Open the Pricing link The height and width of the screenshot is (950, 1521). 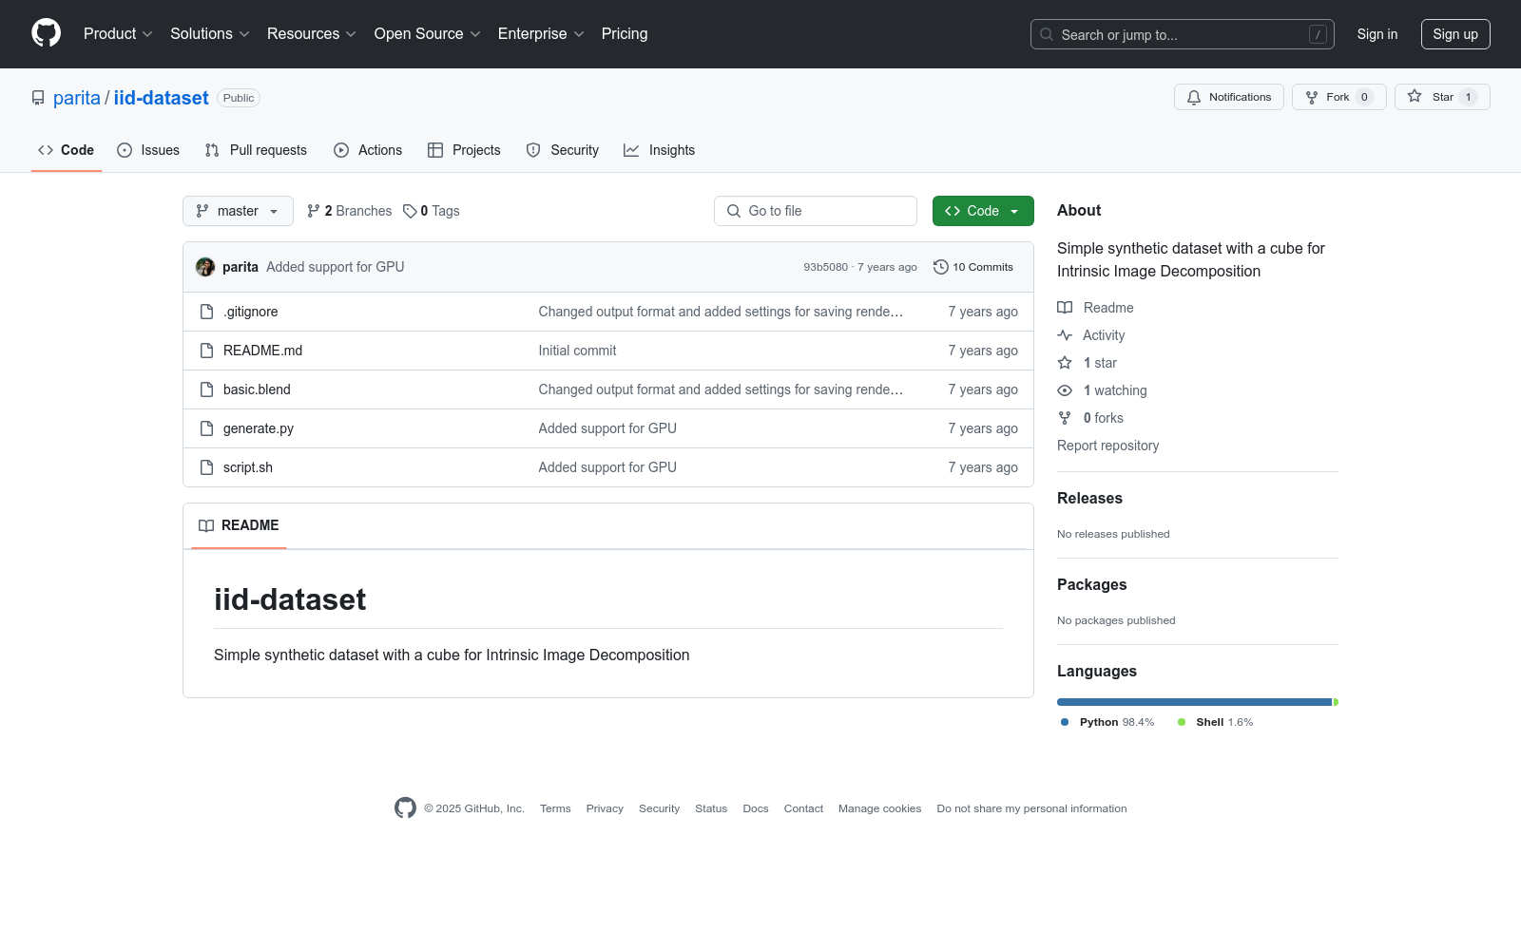[625, 33]
